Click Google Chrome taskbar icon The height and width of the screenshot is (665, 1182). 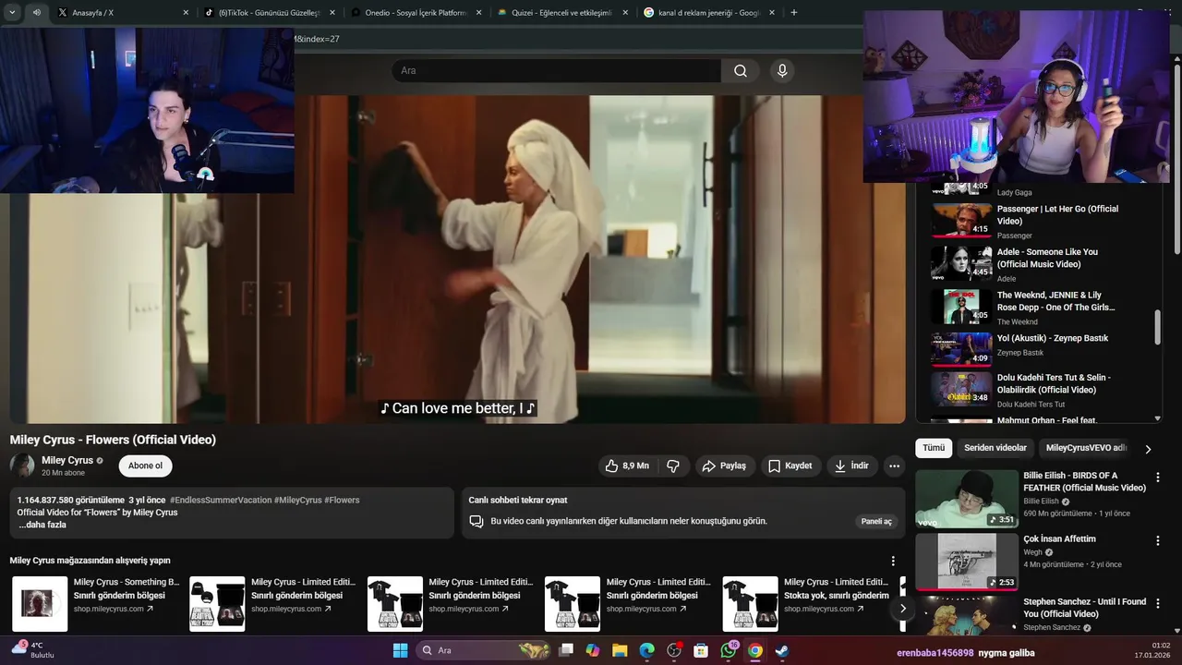[754, 650]
